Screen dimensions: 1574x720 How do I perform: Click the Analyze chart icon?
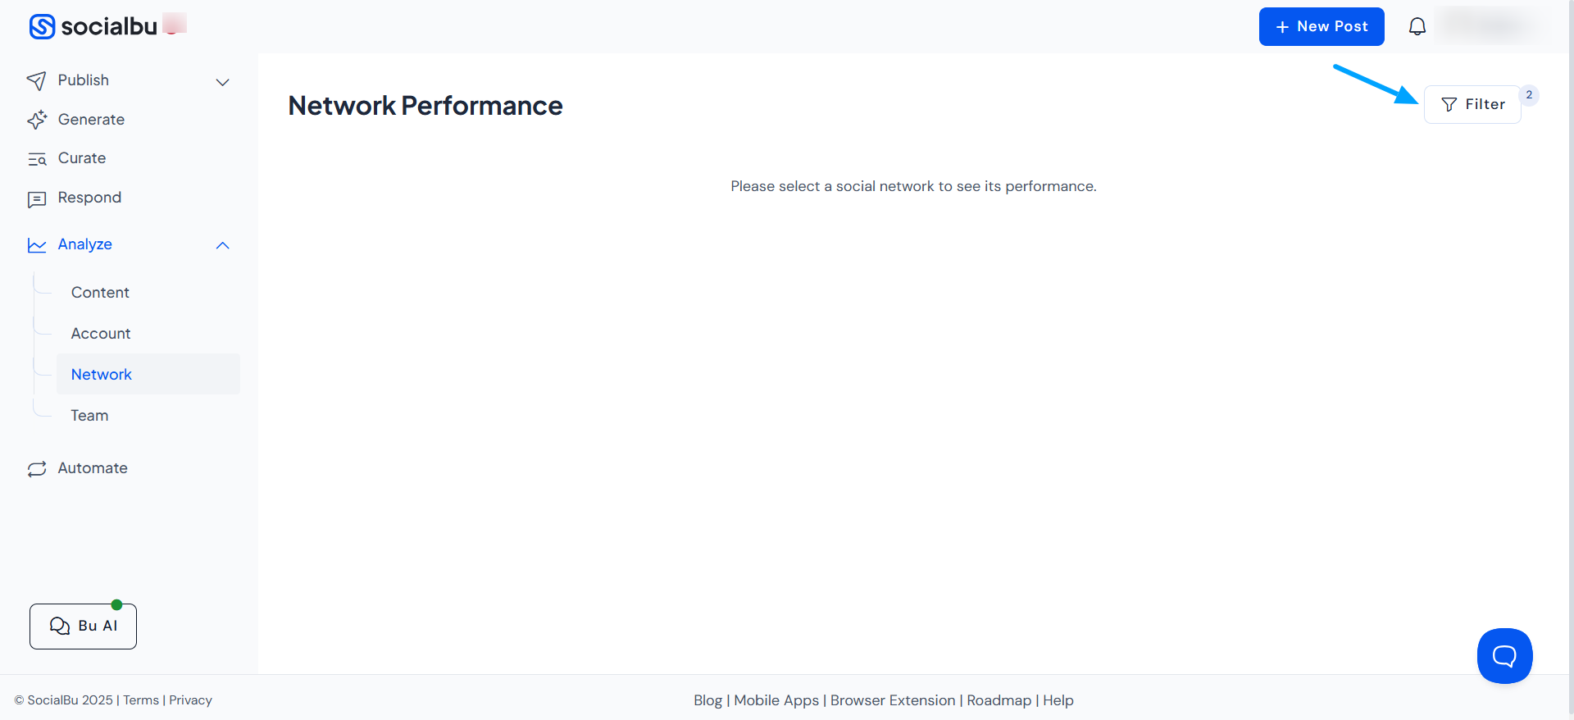click(37, 245)
